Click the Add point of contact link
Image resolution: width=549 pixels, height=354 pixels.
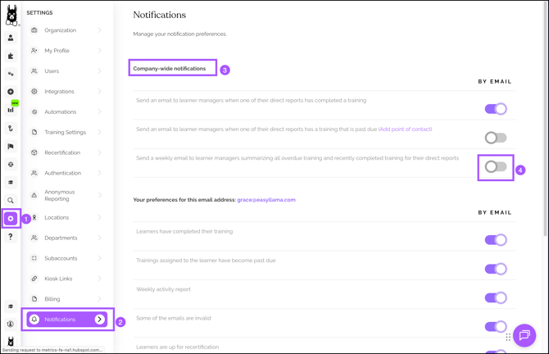coord(405,129)
